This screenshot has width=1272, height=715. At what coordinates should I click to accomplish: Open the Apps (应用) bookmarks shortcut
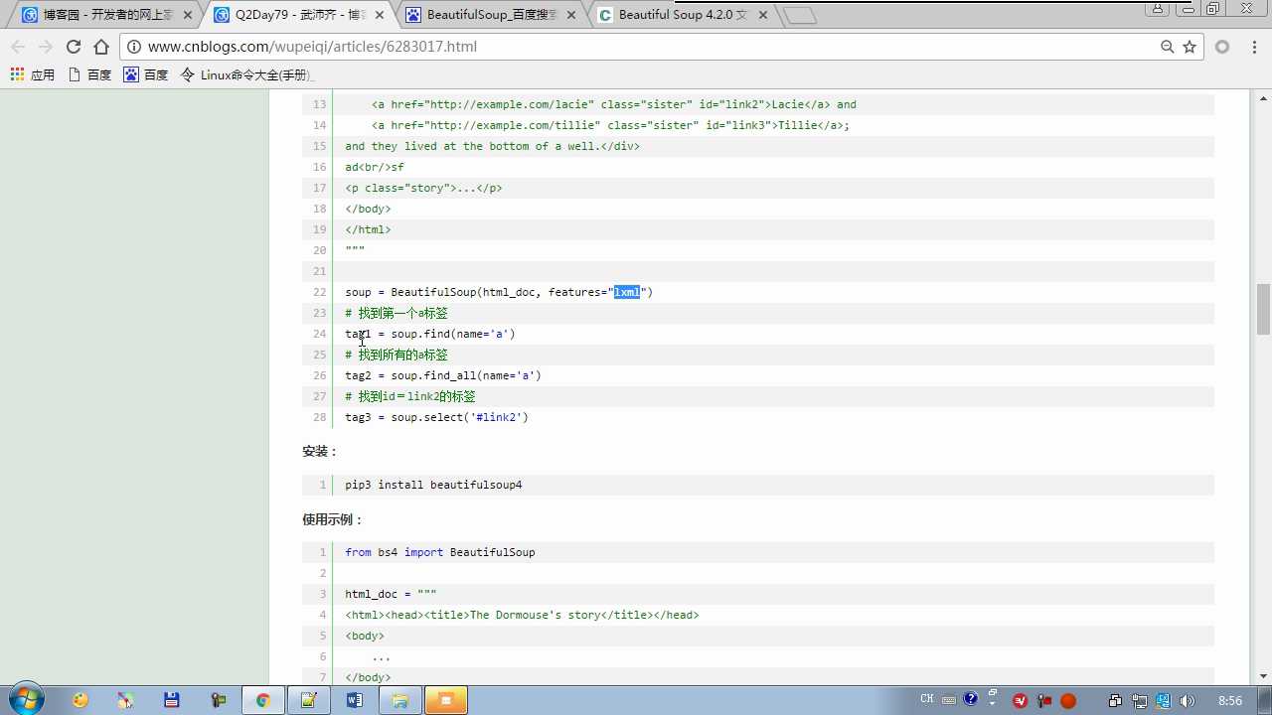coord(33,74)
